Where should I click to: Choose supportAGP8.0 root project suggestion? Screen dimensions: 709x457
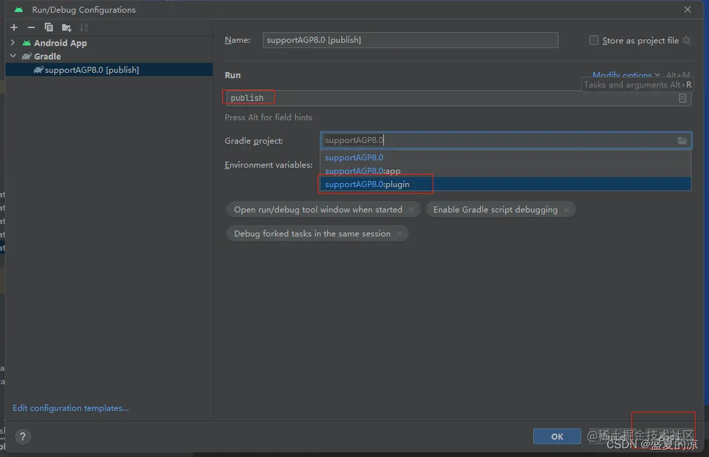tap(506, 158)
